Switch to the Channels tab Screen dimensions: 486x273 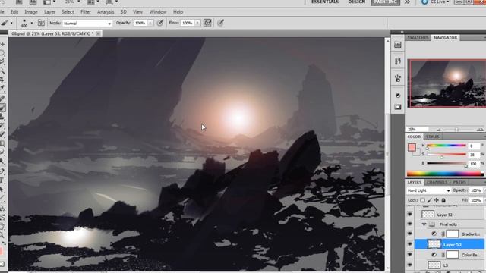437,182
